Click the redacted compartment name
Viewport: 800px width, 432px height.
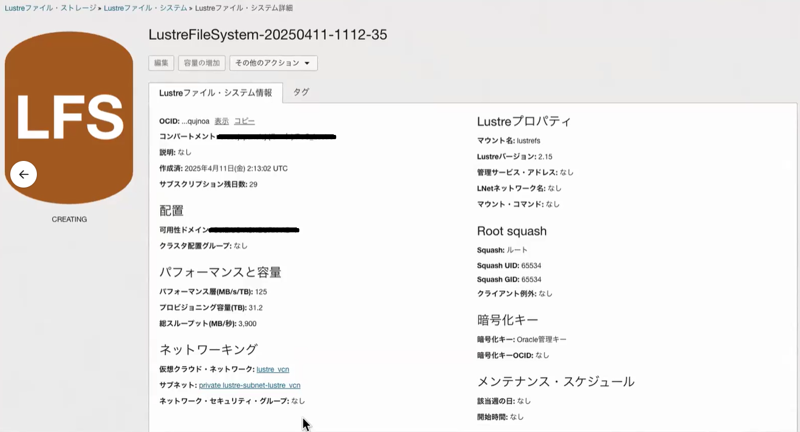pyautogui.click(x=276, y=137)
